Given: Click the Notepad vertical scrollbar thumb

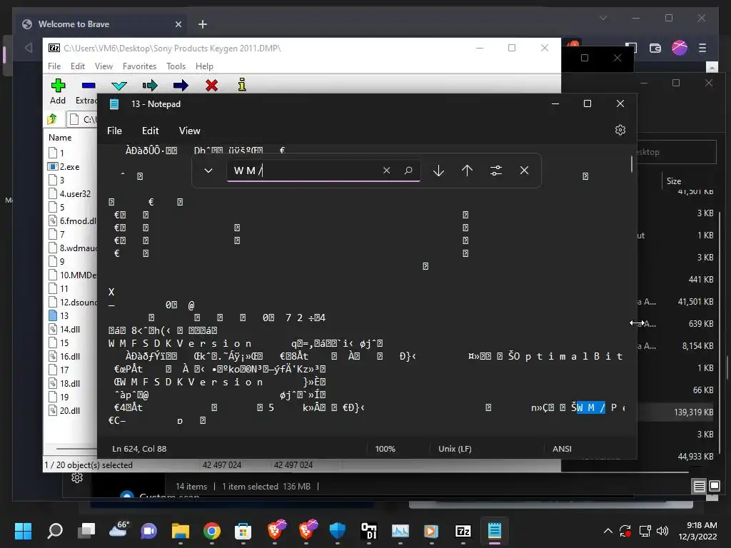Looking at the screenshot, I should 632,164.
